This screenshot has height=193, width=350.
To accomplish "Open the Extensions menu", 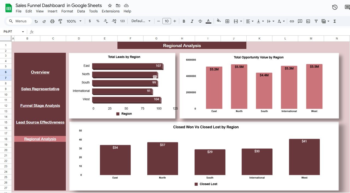I will pyautogui.click(x=110, y=11).
